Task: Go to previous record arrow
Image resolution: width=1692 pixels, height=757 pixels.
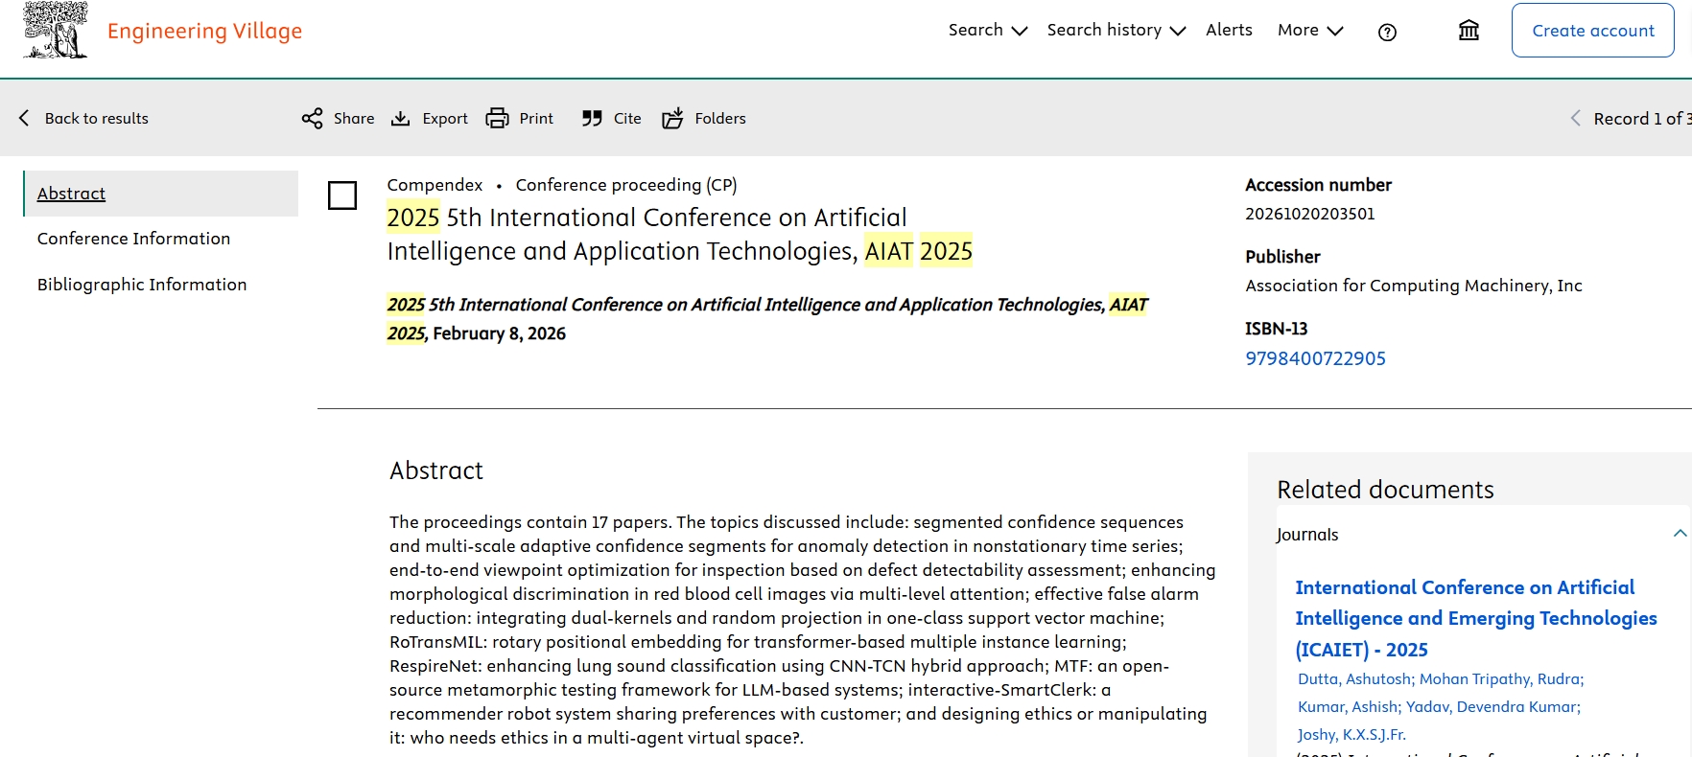Action: 1575,119
